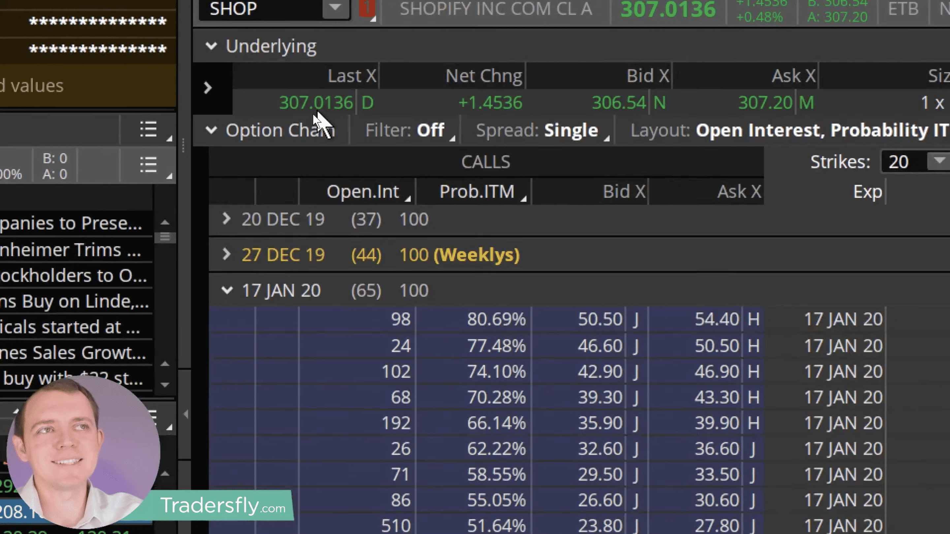950x534 pixels.
Task: Collapse the Option Chain section
Action: (211, 130)
